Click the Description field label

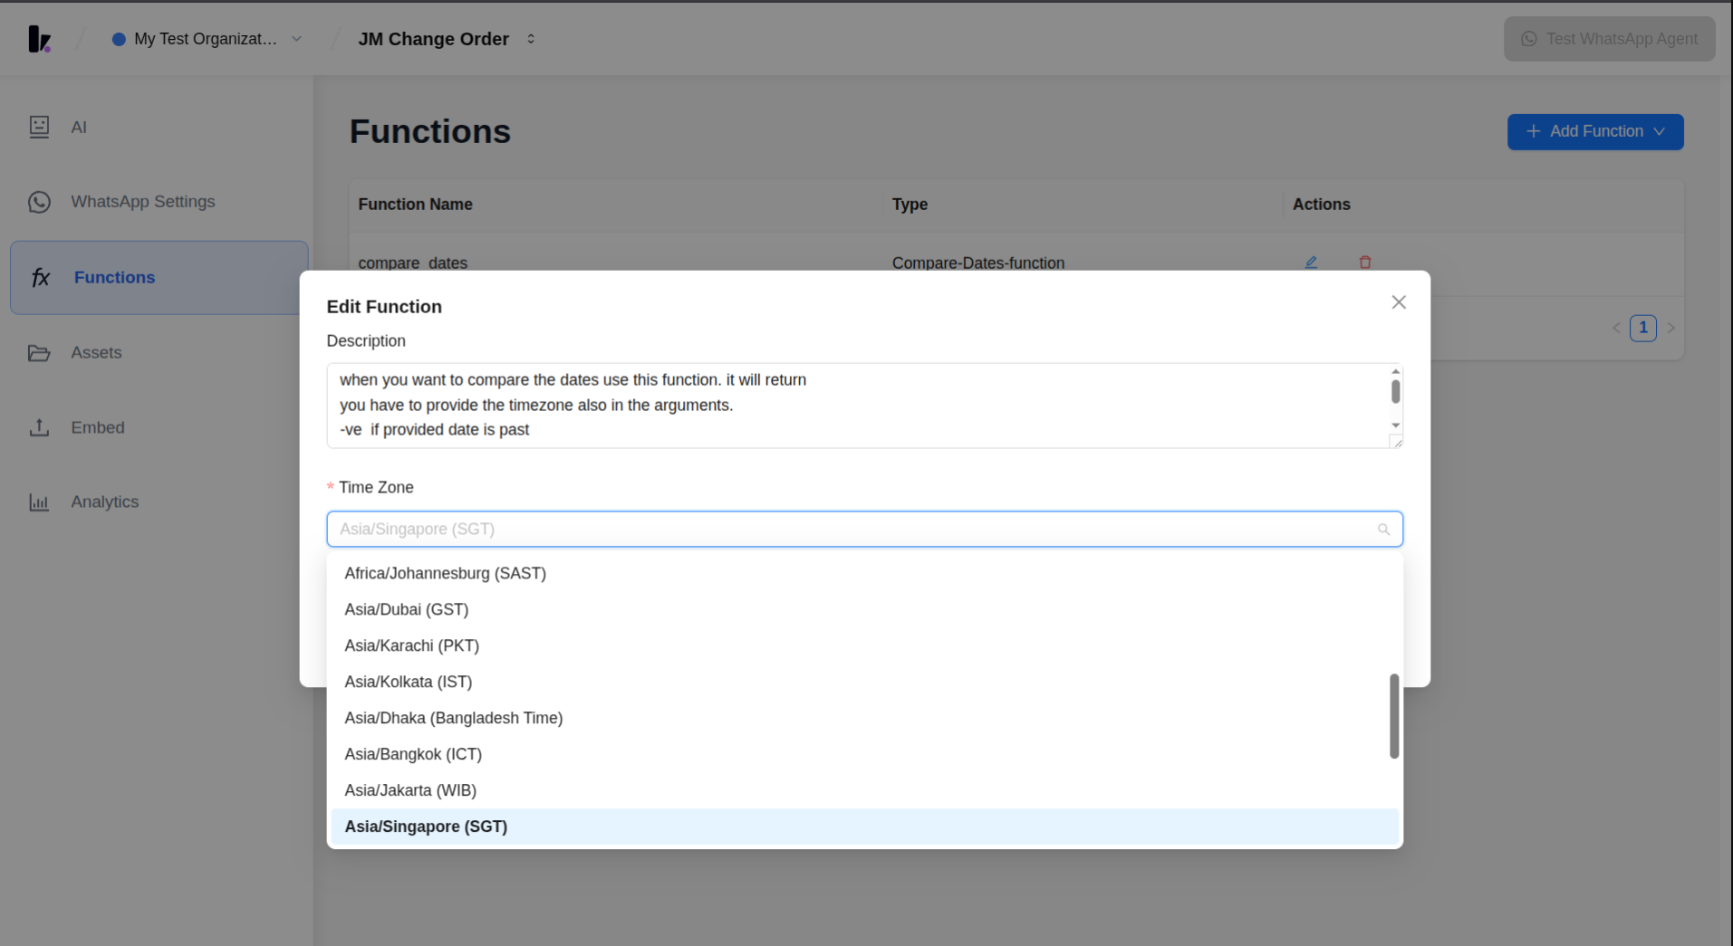coord(366,341)
